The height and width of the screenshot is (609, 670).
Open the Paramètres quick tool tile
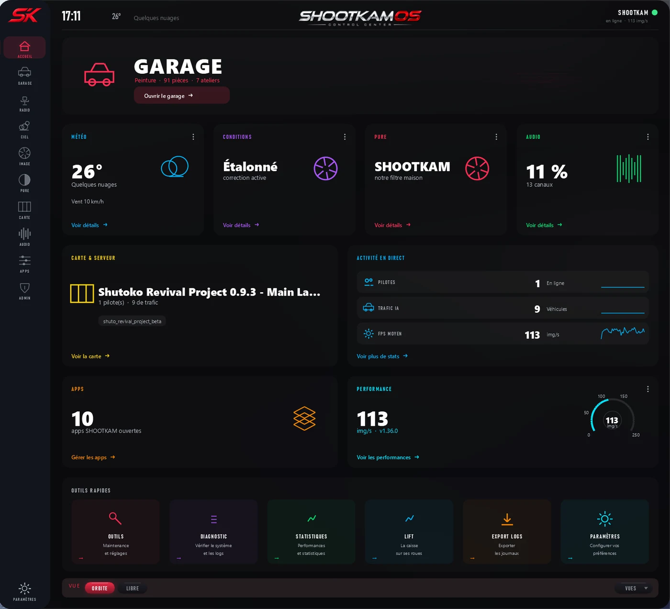tap(605, 531)
